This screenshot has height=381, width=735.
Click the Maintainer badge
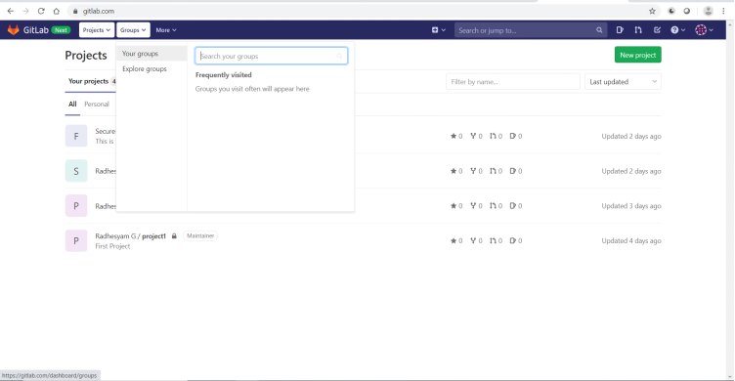(200, 235)
